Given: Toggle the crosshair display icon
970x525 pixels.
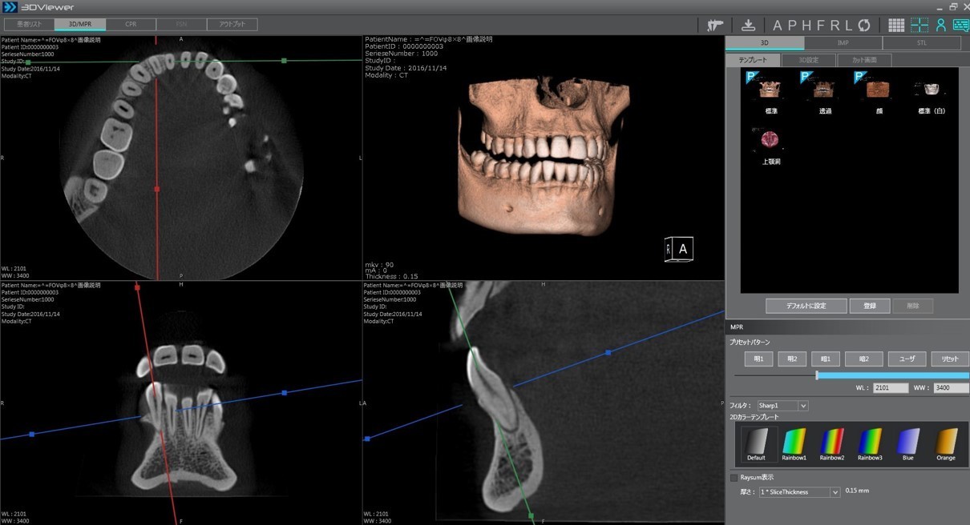Looking at the screenshot, I should point(919,26).
